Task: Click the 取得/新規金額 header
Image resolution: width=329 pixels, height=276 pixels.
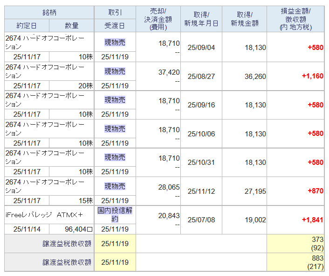Action: [245, 19]
